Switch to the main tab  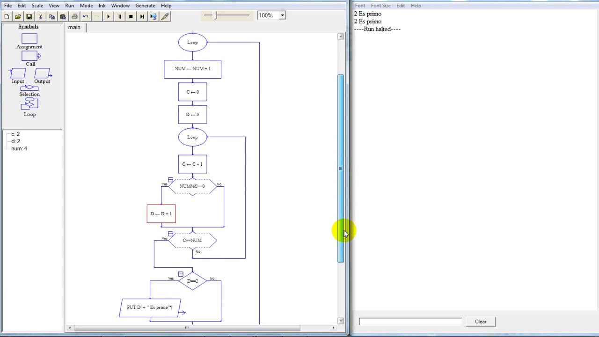74,27
